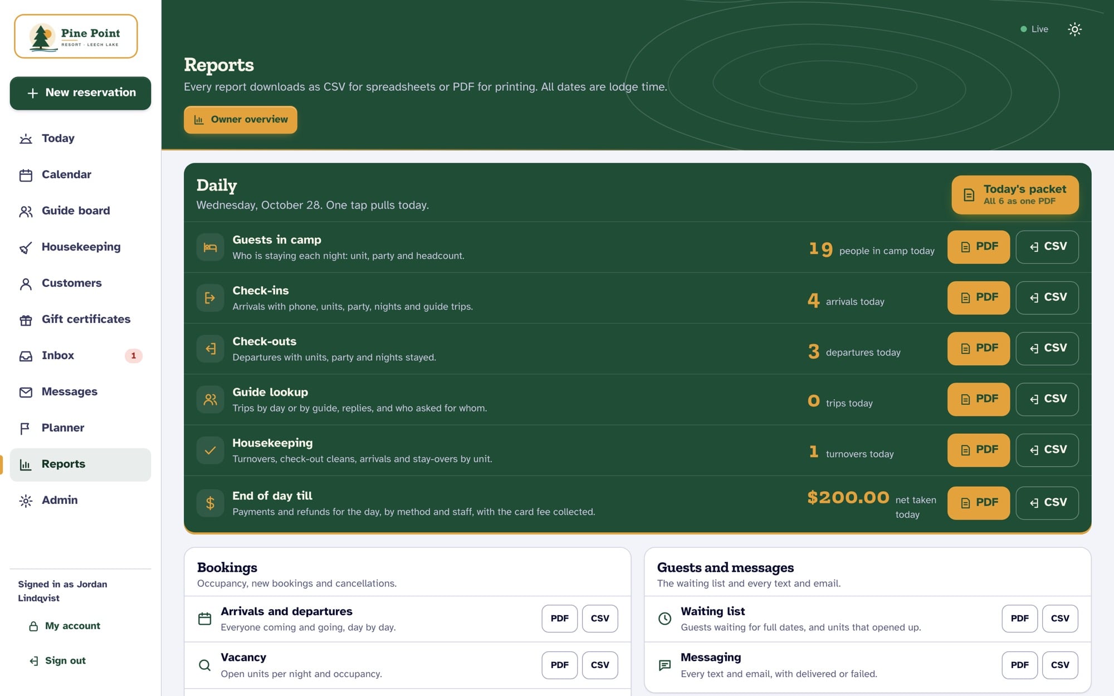Open the Guide board page
Screen dimensions: 1114x696
[x=80, y=210]
